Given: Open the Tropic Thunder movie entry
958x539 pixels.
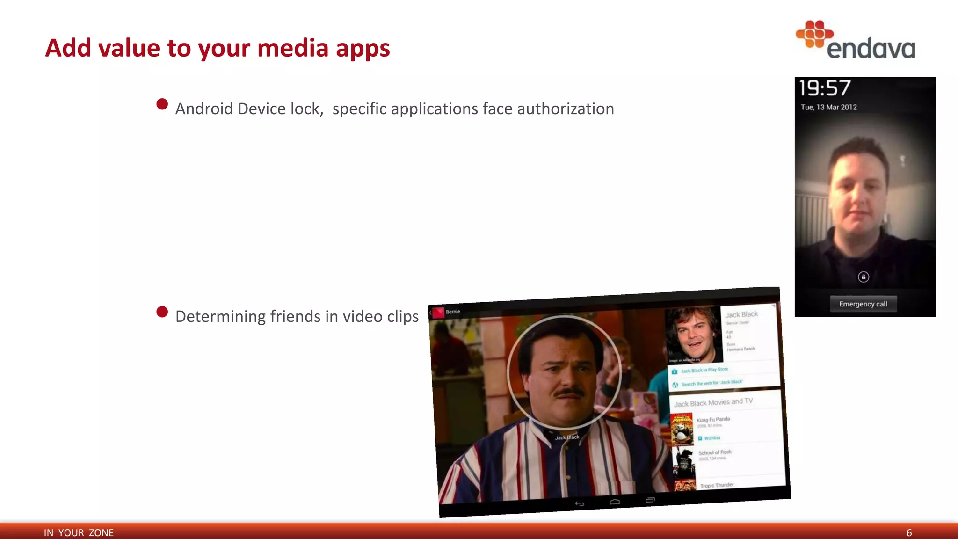Looking at the screenshot, I should 717,486.
